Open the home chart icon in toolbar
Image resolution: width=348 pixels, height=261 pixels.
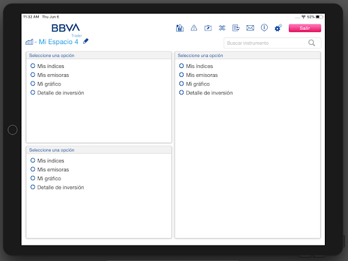tap(179, 28)
